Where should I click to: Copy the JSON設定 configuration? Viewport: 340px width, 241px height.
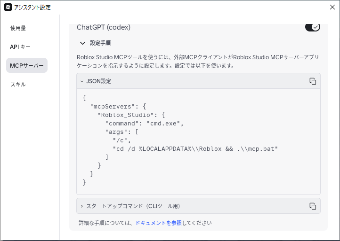(313, 81)
